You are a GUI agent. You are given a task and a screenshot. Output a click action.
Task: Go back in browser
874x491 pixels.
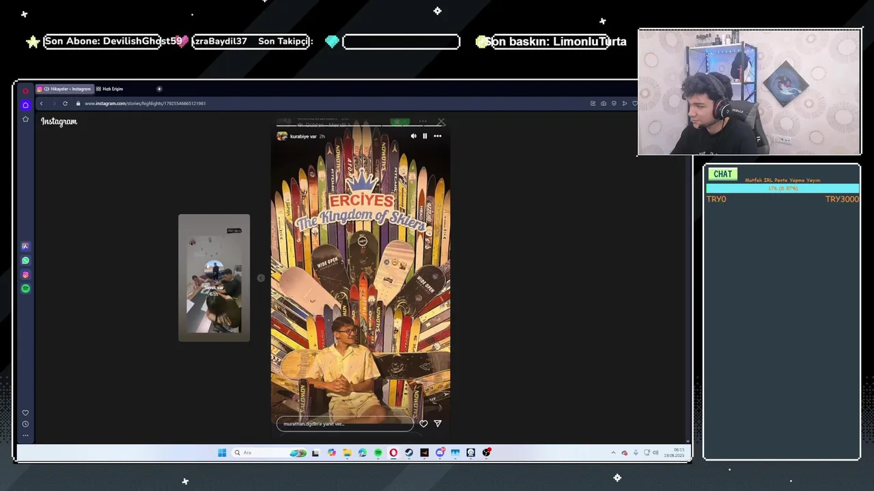coord(41,103)
